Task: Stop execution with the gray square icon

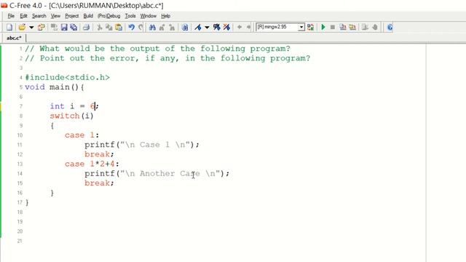Action: tap(333, 28)
